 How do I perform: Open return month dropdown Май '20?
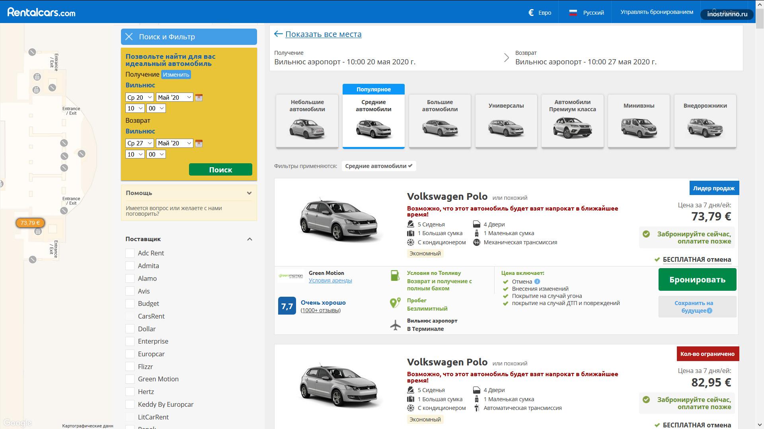[x=174, y=143]
